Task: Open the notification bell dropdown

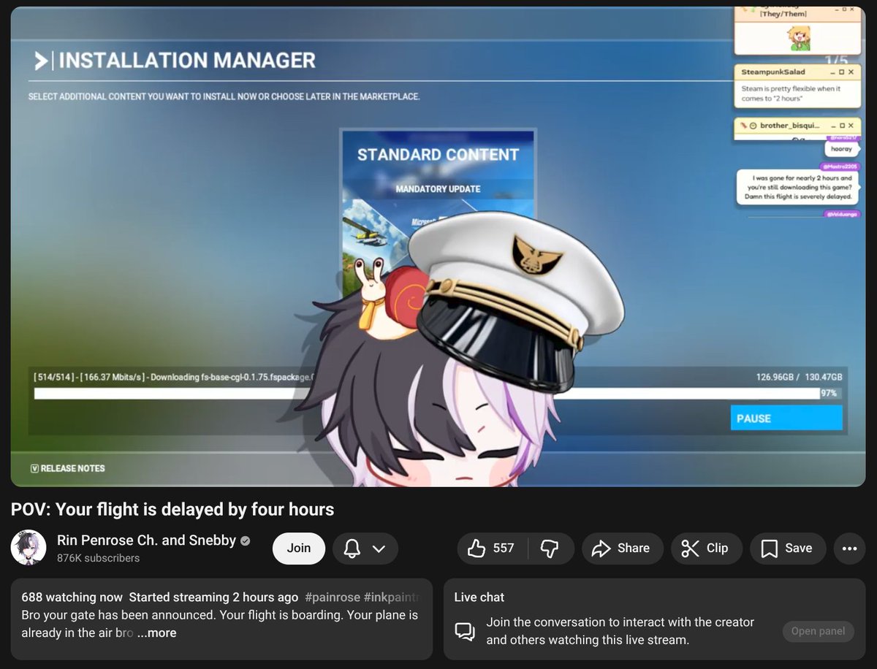Action: coord(365,548)
